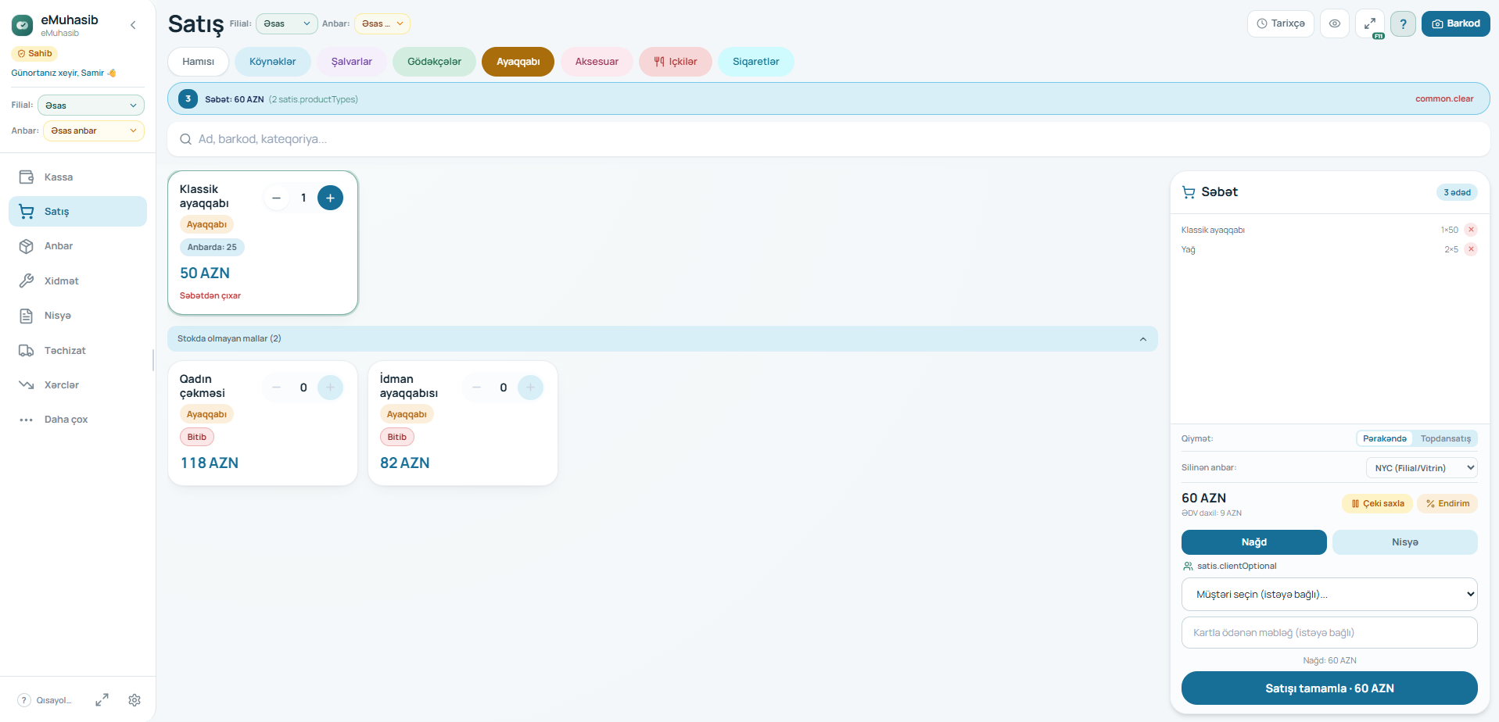Viewport: 1499px width, 722px height.
Task: Increase Klassik ayaqqabı quantity with plus
Action: click(x=330, y=198)
